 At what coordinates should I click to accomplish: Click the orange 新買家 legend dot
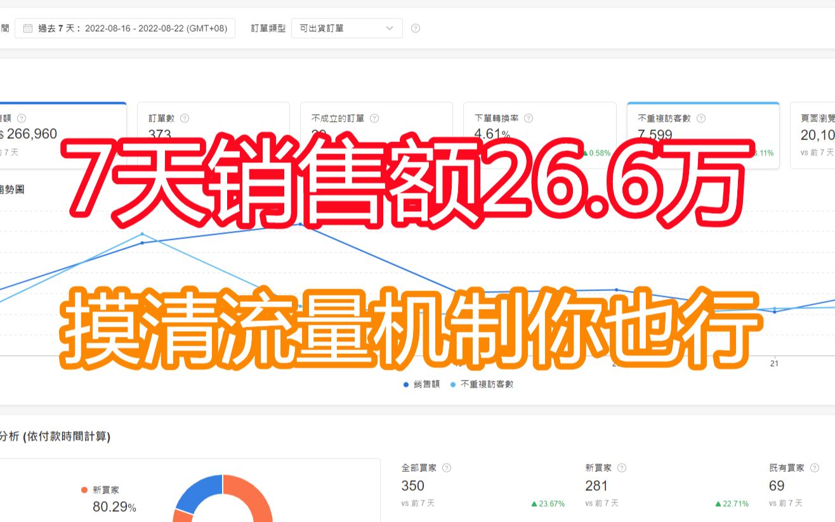[84, 490]
